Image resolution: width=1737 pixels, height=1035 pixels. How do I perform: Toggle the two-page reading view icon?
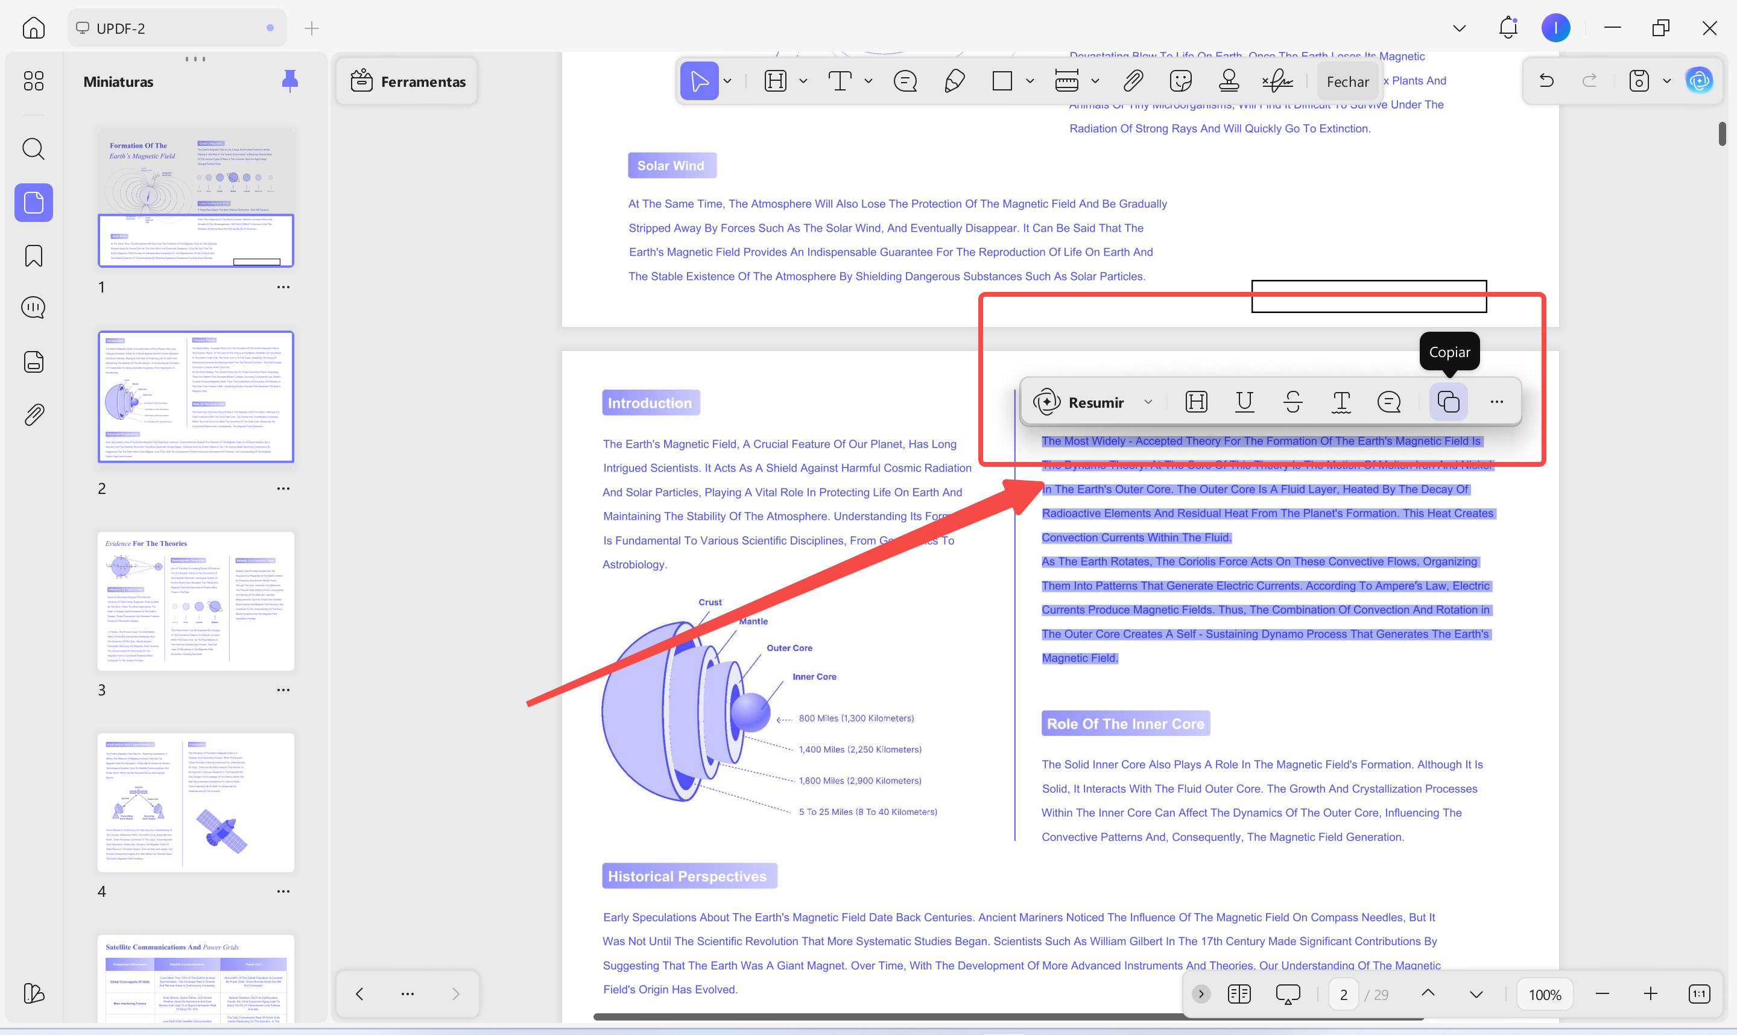click(1239, 994)
